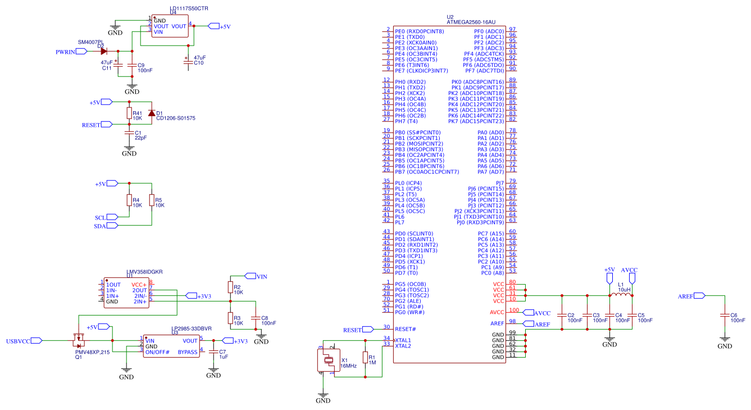
Task: Select the D1 CD1206-S01575 diode
Action: click(x=151, y=113)
